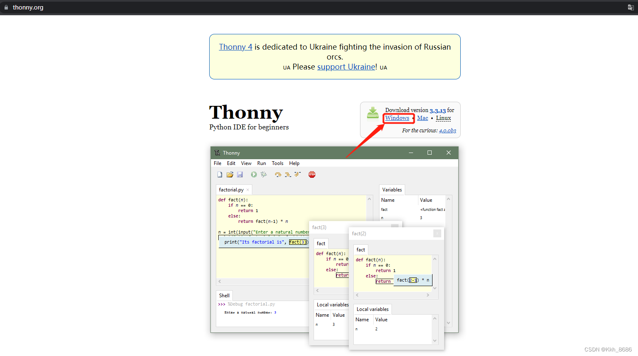Click the lock icon in address bar
The image size is (638, 356).
[6, 7]
